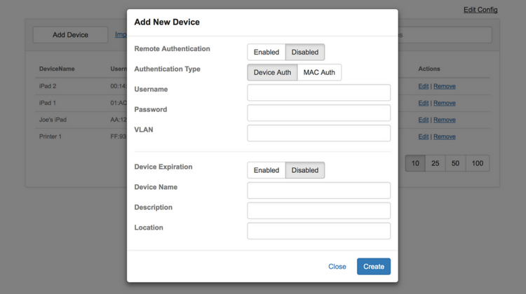Image resolution: width=526 pixels, height=294 pixels.
Task: Click the Description input field
Action: pyautogui.click(x=318, y=211)
